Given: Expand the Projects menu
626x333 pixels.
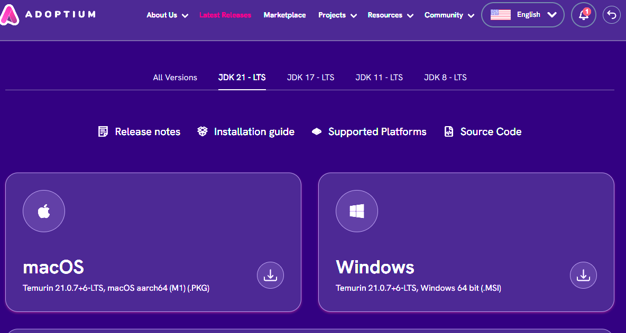Looking at the screenshot, I should click(x=337, y=15).
